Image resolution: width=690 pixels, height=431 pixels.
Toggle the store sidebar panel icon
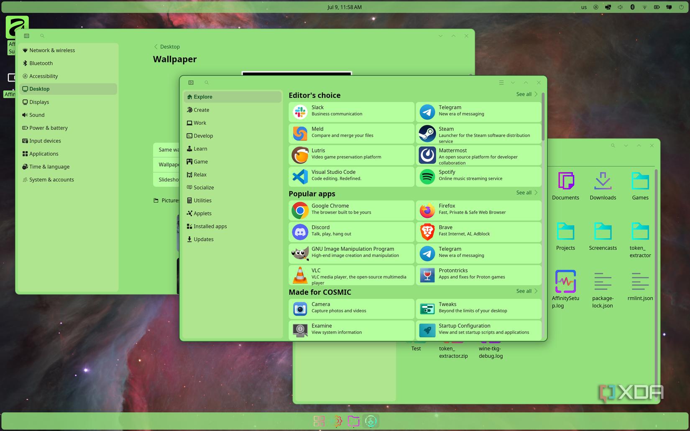click(x=191, y=82)
